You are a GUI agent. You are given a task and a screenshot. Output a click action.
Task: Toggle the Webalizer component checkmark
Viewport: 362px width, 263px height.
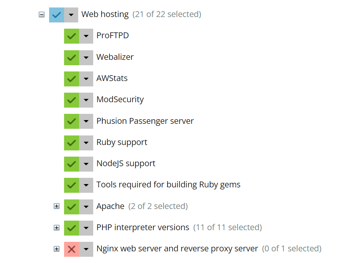coord(72,57)
